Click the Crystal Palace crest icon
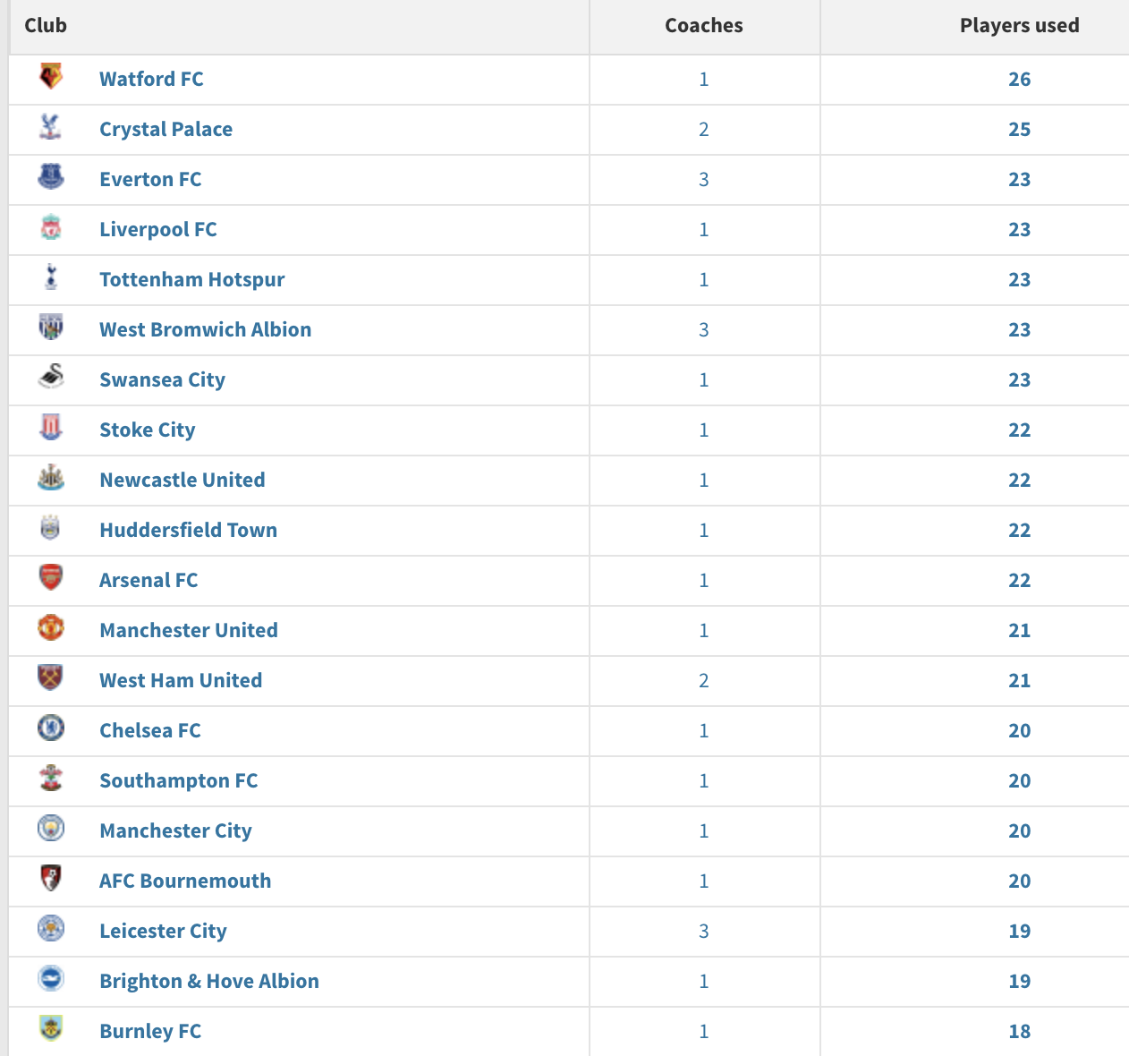The width and height of the screenshot is (1129, 1056). [51, 127]
